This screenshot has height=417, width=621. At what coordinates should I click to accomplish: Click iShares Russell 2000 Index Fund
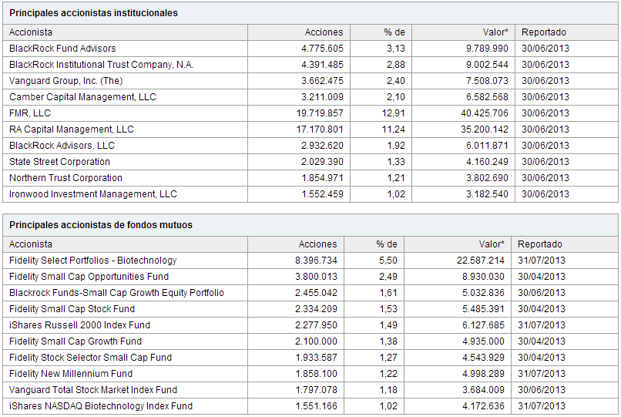[x=79, y=325]
